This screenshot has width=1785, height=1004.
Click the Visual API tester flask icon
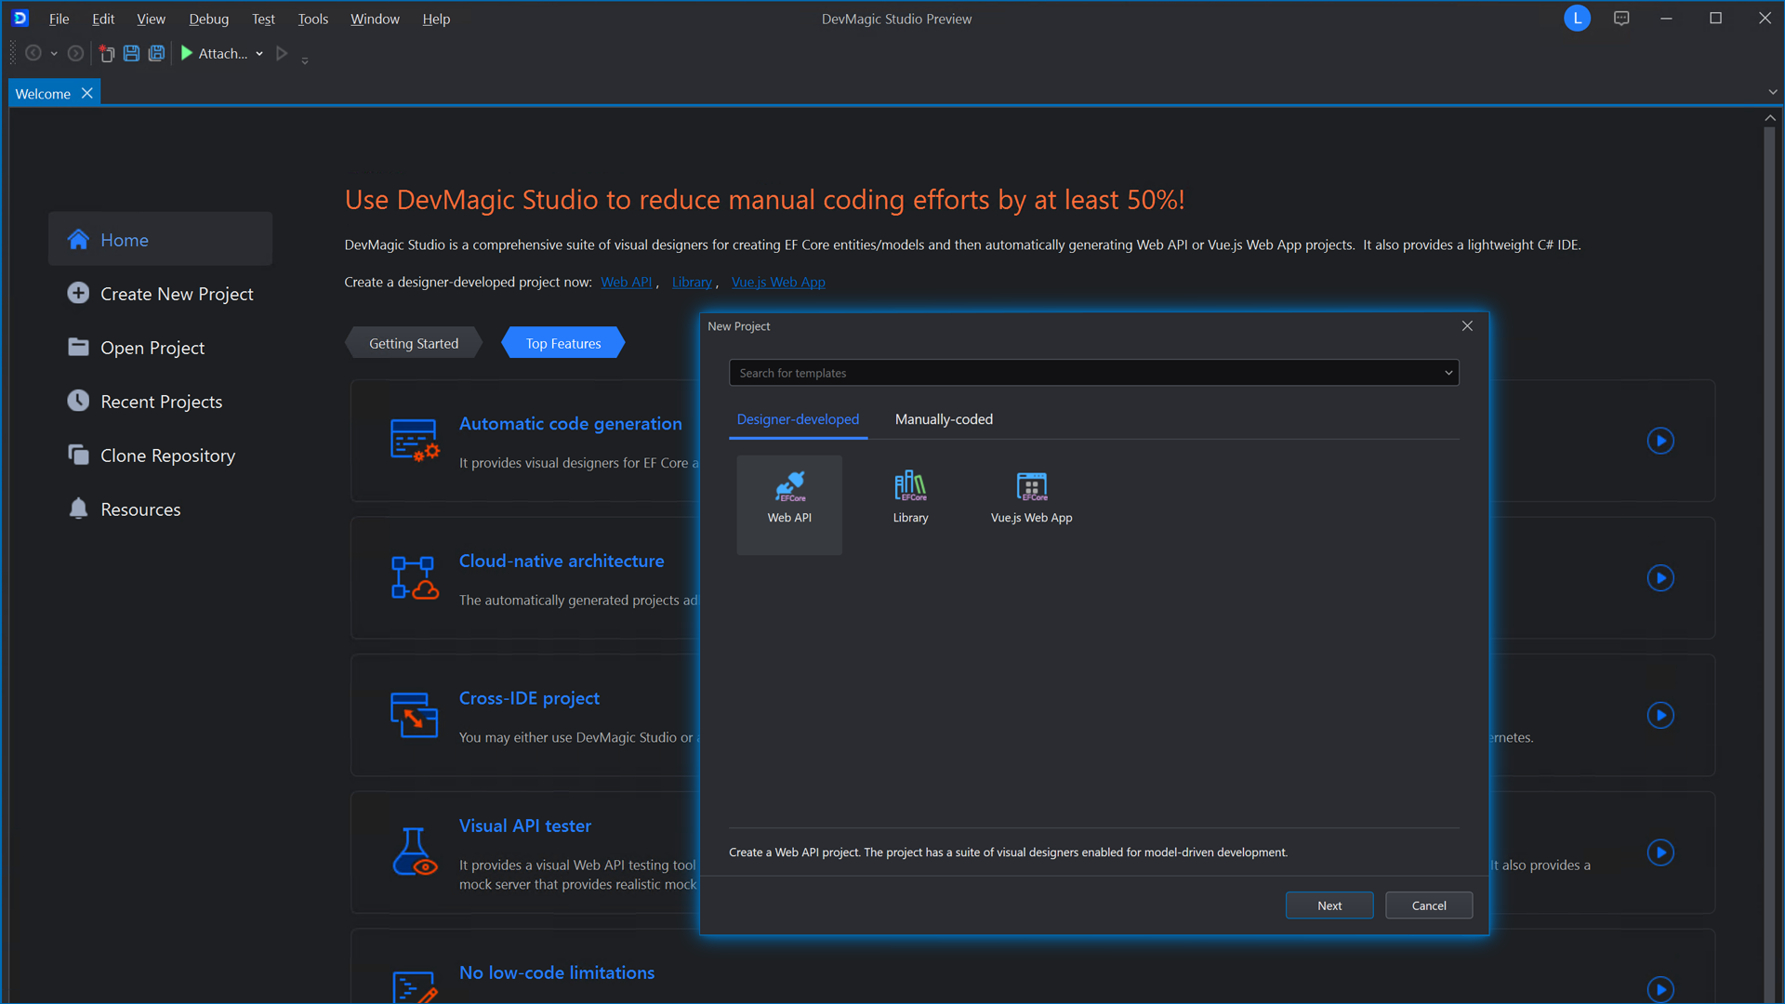tap(414, 852)
